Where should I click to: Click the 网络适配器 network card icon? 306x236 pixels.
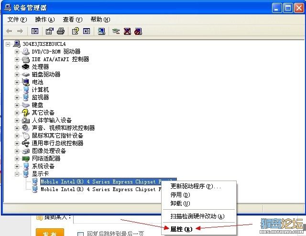[25, 159]
